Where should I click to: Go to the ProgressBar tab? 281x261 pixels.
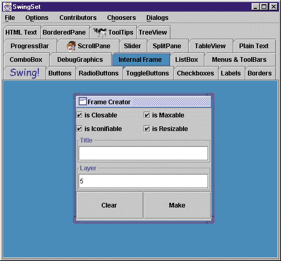30,46
